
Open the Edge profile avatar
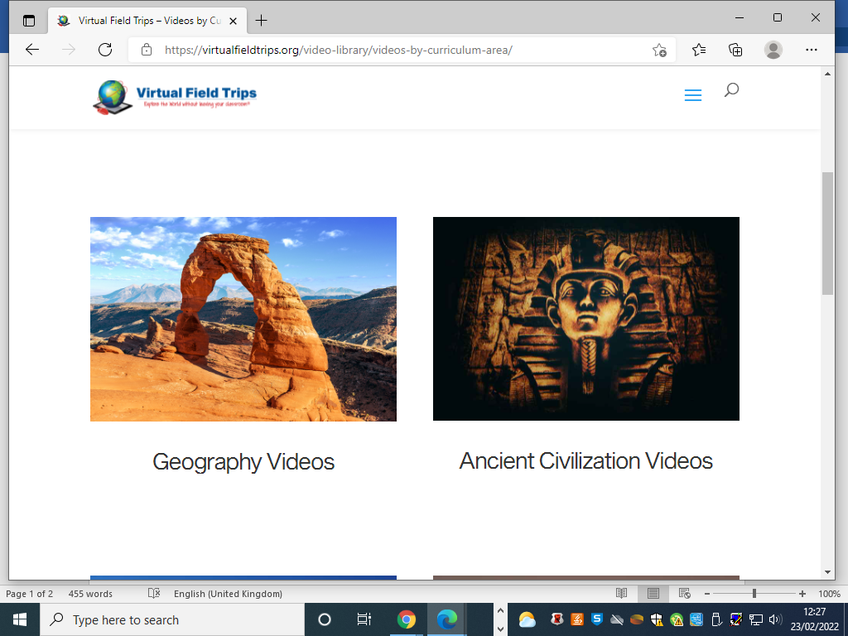click(773, 50)
